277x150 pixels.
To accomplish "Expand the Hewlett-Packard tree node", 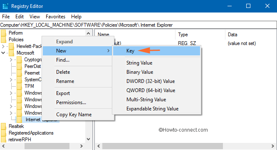I will [x=3, y=46].
